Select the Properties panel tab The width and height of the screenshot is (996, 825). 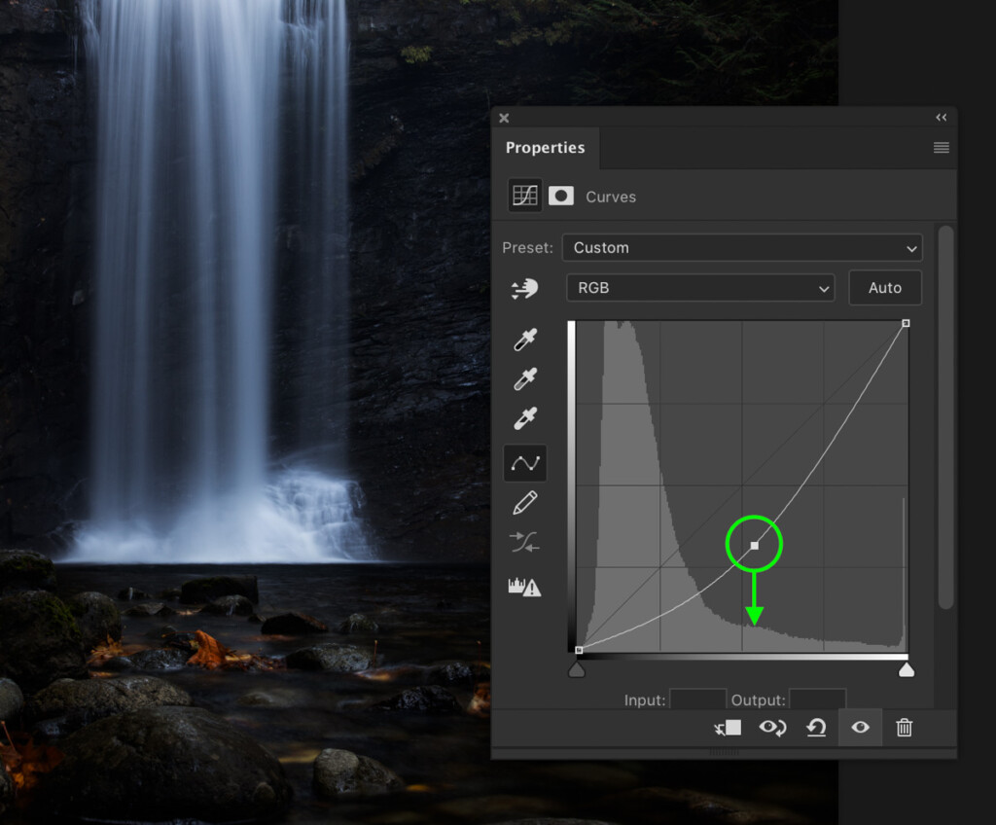pyautogui.click(x=545, y=148)
